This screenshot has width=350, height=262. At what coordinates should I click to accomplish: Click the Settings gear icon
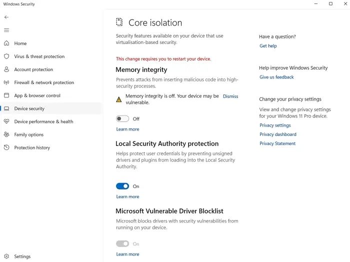(x=6, y=256)
